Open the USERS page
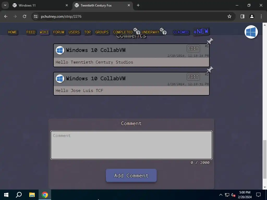Screen dimensions: 267x200 click(x=74, y=32)
